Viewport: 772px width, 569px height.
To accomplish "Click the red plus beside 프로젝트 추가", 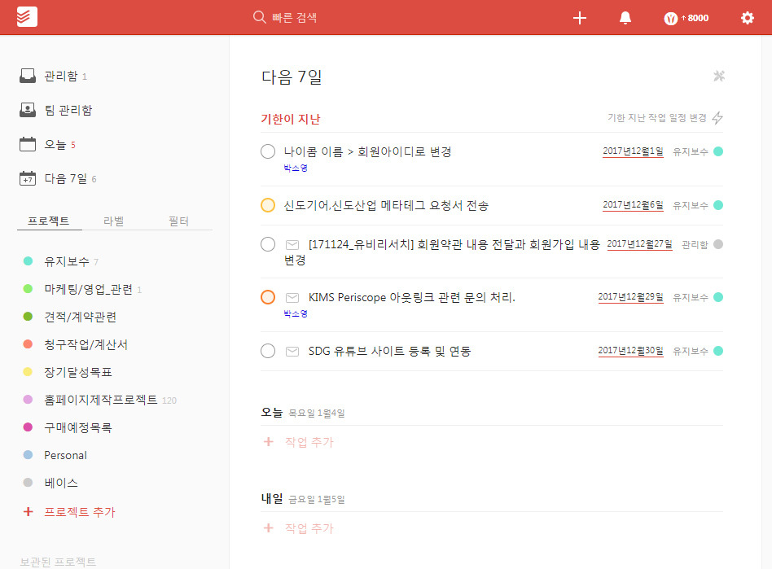I will tap(28, 511).
